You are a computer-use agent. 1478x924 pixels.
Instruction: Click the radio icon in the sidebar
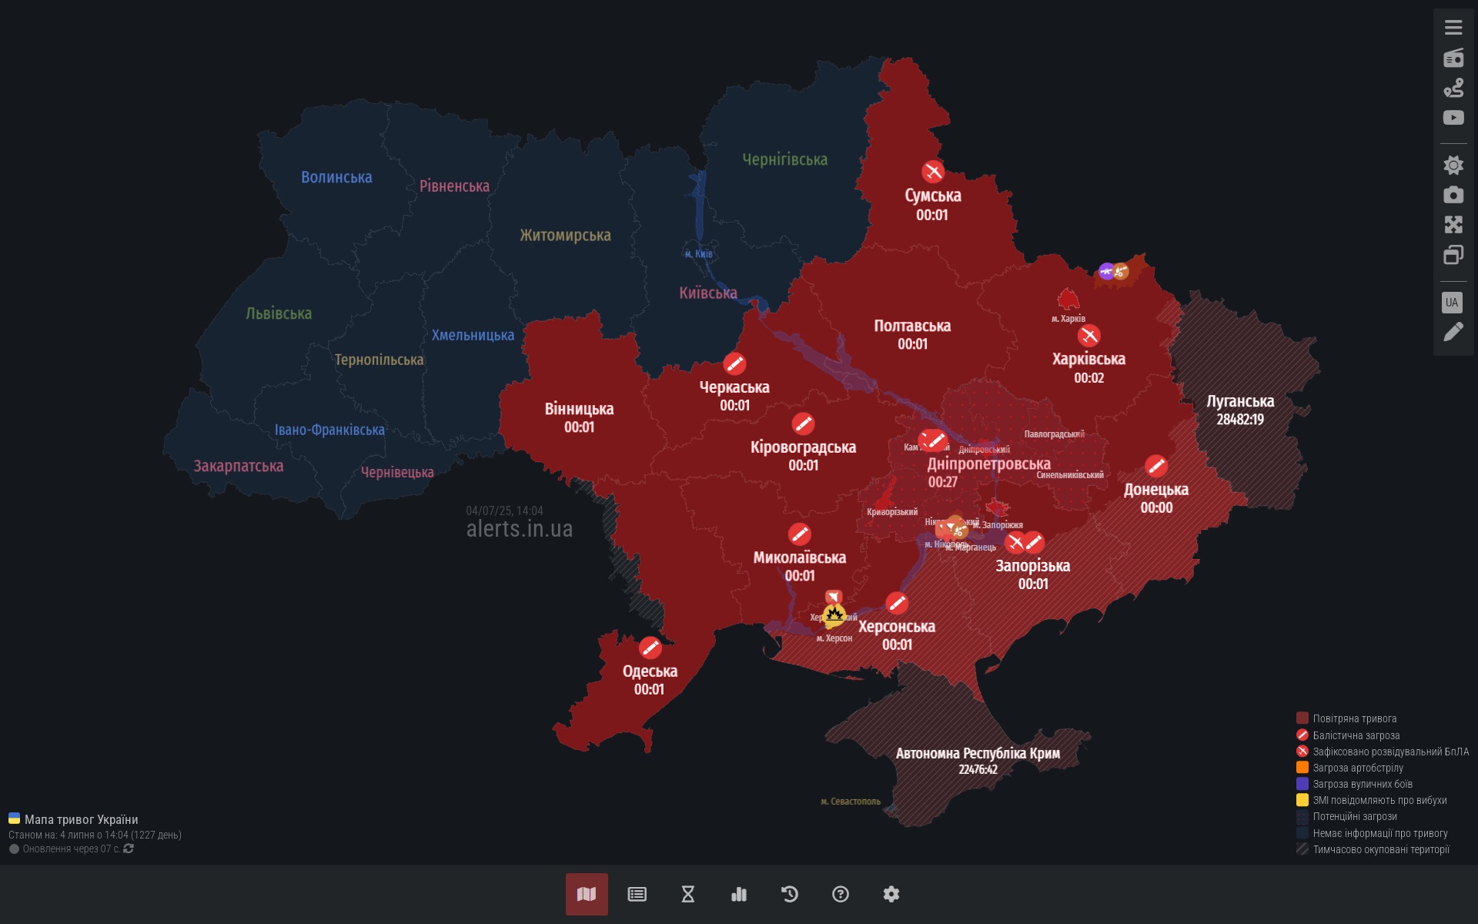(x=1453, y=58)
